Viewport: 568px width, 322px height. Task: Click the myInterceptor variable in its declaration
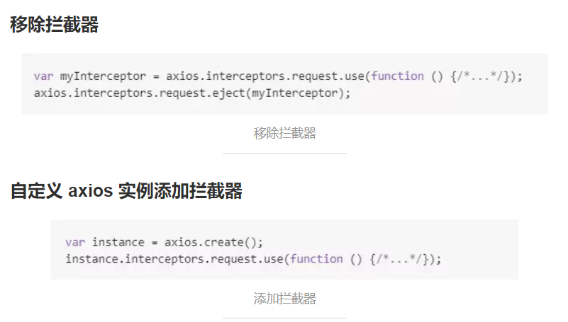click(x=102, y=76)
